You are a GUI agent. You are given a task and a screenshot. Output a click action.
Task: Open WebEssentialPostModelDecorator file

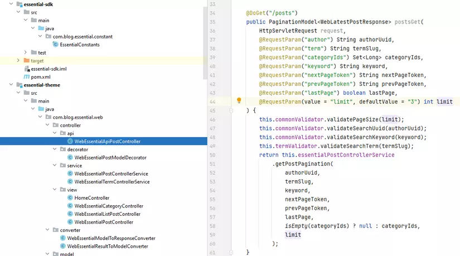click(110, 158)
